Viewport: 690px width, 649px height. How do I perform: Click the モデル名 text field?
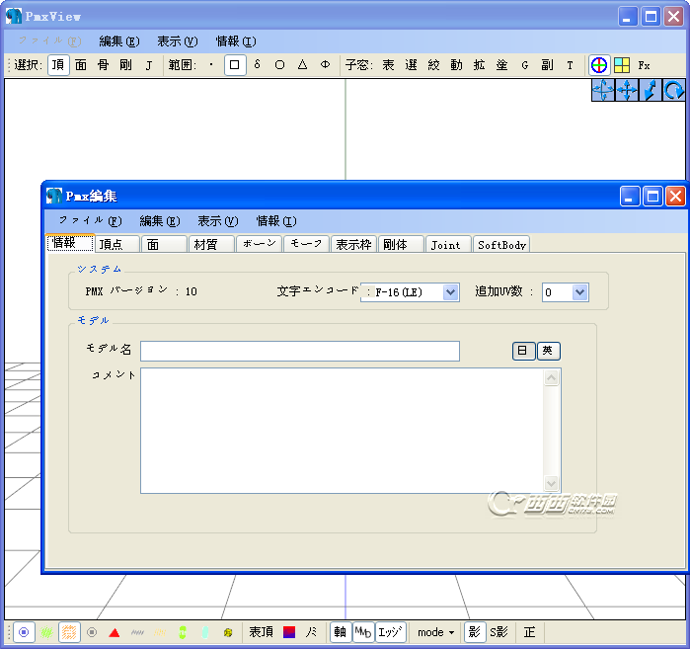[x=299, y=351]
